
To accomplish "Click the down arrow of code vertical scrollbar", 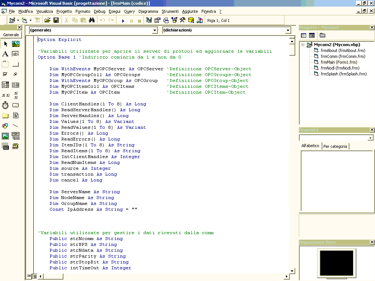I will (292, 271).
